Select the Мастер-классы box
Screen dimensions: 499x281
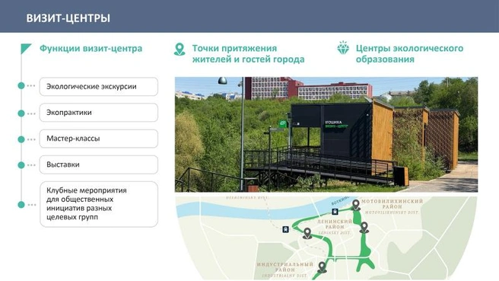tap(99, 139)
